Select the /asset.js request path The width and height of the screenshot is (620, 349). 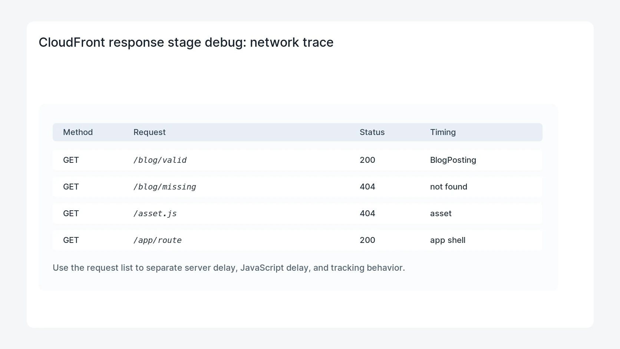155,214
